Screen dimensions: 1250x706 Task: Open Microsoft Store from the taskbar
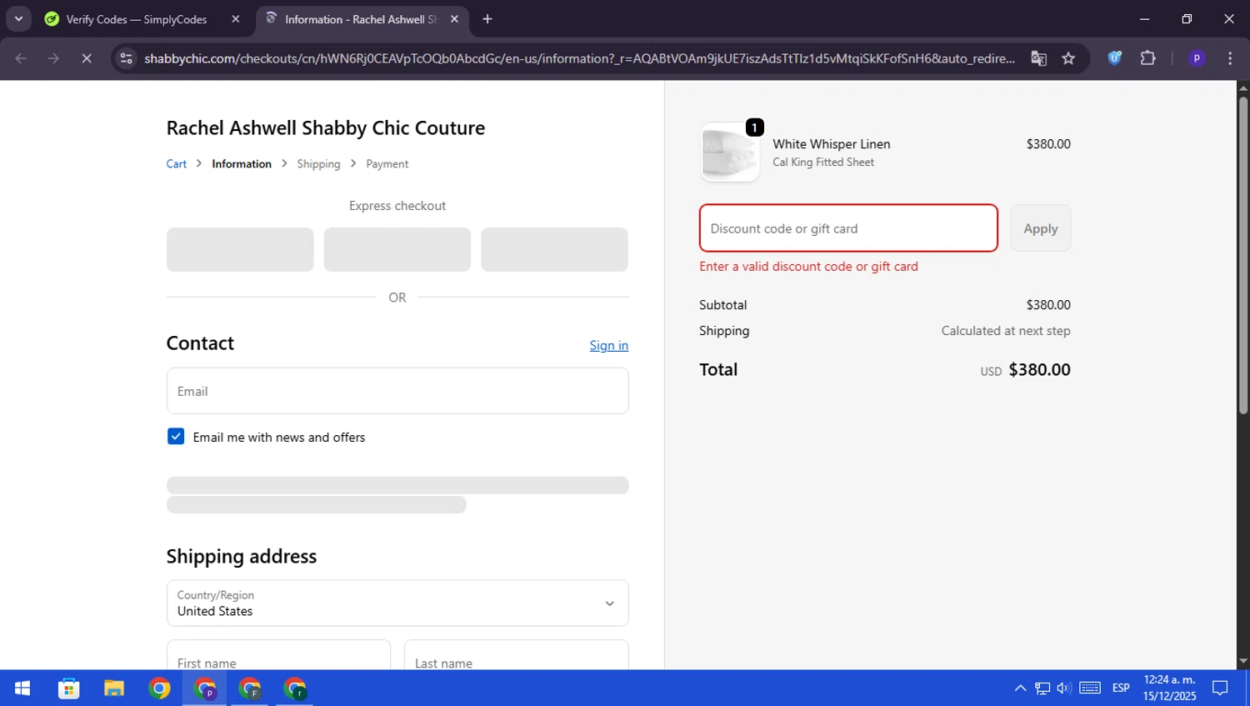pyautogui.click(x=68, y=688)
